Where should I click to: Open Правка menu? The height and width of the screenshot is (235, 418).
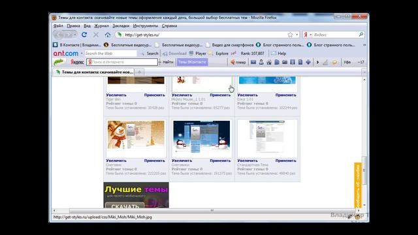coord(73,26)
